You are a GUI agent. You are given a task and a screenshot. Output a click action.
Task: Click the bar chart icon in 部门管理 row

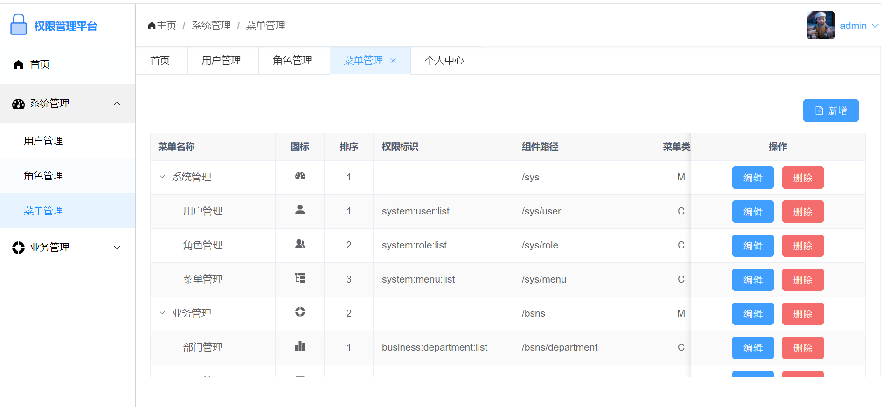[300, 346]
